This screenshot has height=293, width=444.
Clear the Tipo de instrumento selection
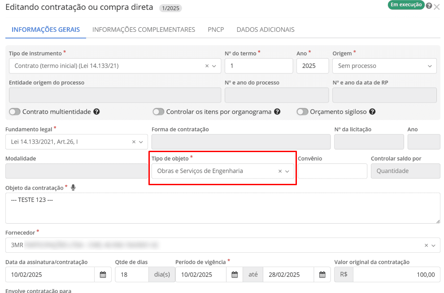207,66
